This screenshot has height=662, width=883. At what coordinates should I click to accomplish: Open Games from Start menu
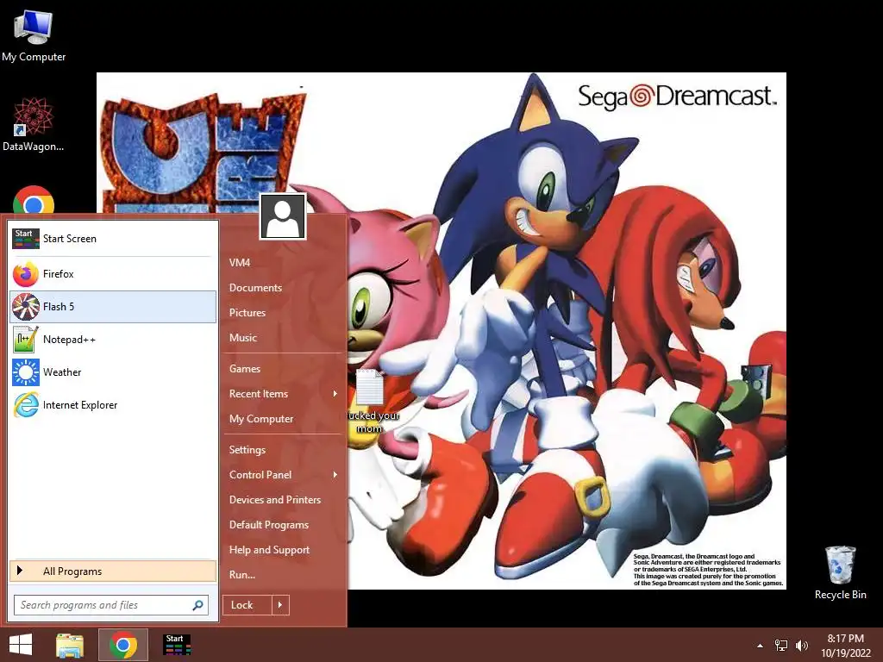pyautogui.click(x=245, y=369)
